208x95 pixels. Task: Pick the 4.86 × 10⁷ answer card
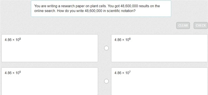coord(159,81)
